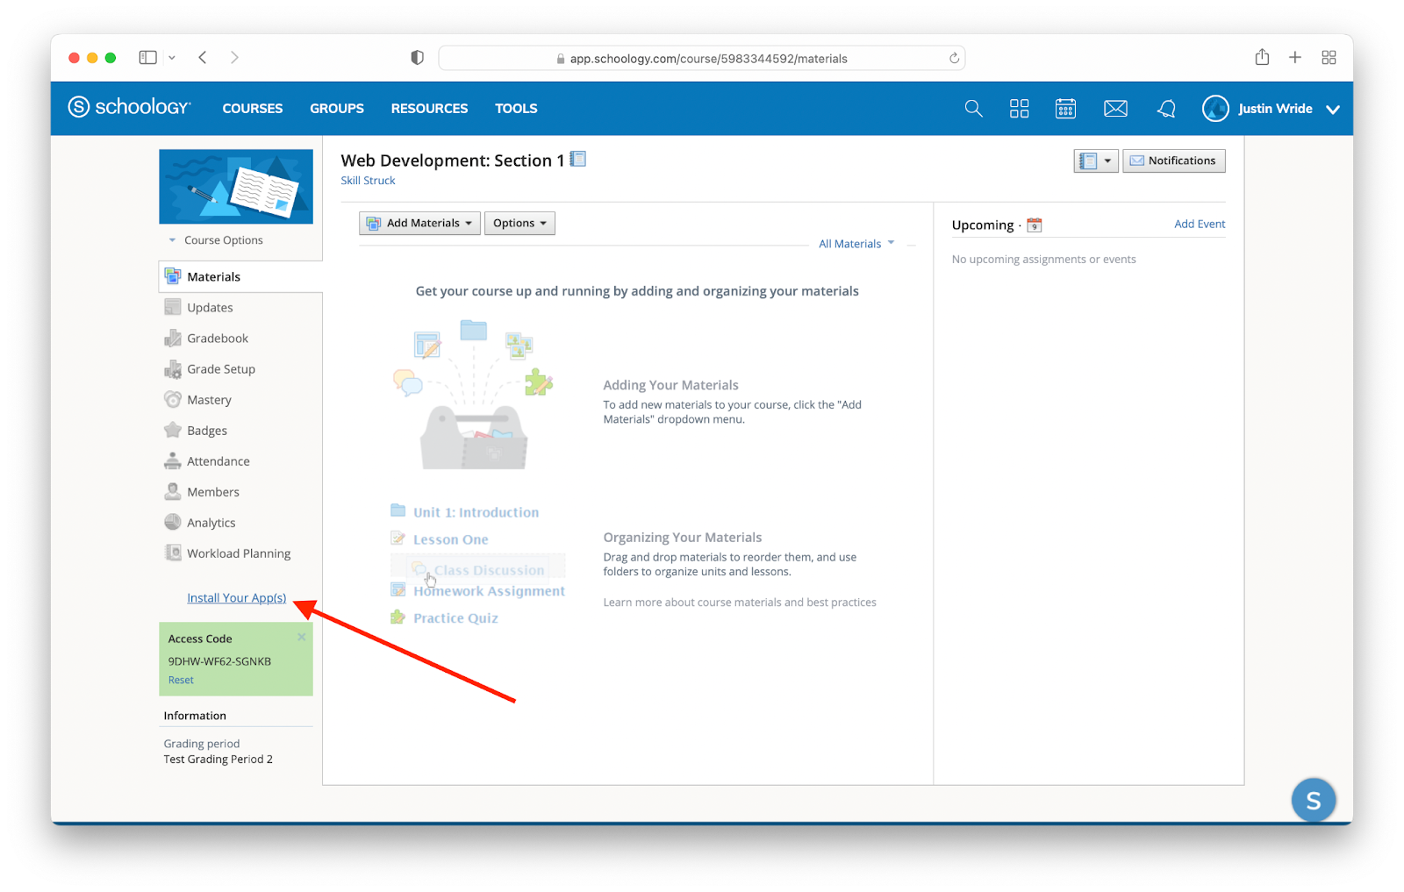Open the search magnifier icon
1404x892 pixels.
973,109
